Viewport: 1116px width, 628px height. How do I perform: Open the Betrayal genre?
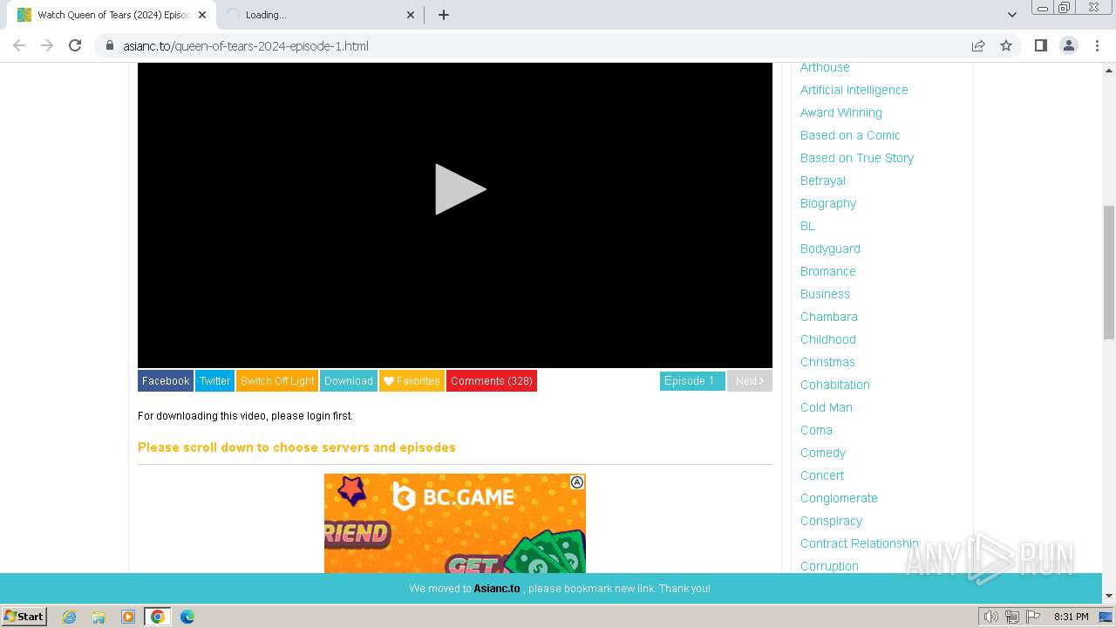823,181
